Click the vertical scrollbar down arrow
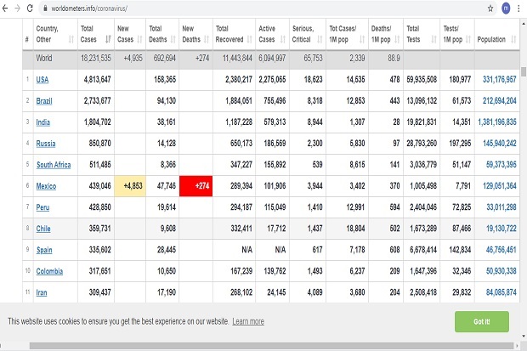The height and width of the screenshot is (351, 527). [524, 336]
